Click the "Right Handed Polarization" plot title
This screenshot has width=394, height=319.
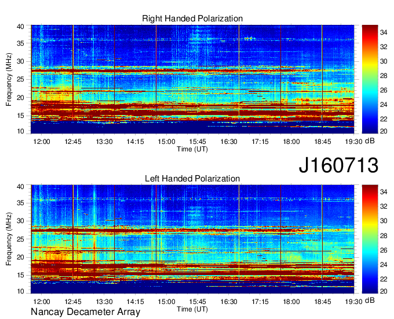click(192, 18)
